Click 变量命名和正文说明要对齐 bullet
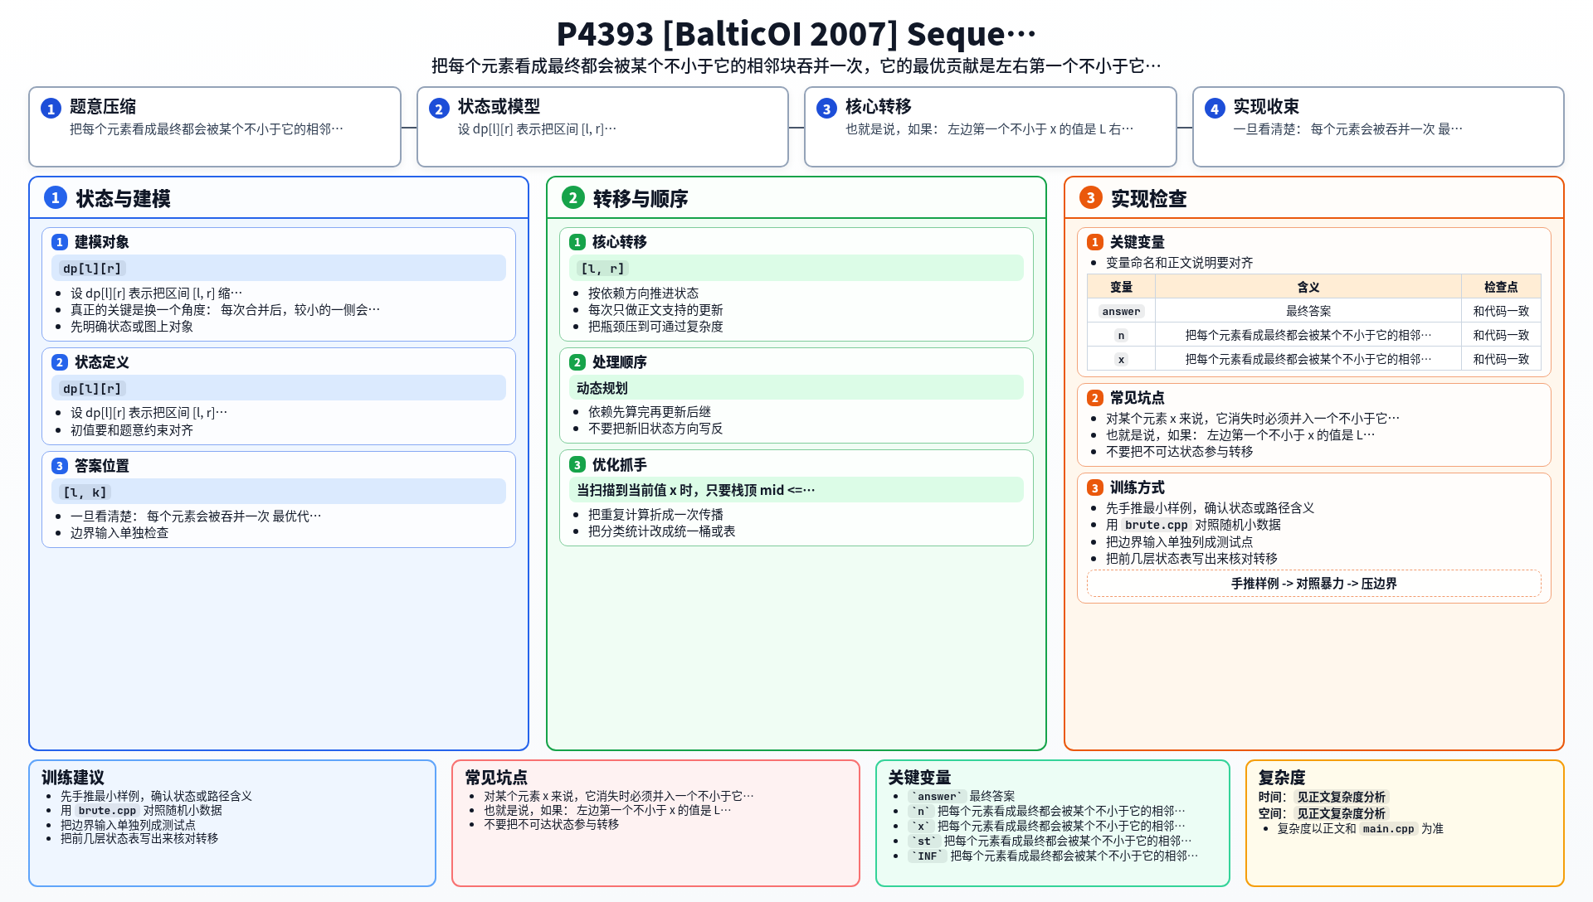Screen dimensions: 1593x902 point(1179,263)
